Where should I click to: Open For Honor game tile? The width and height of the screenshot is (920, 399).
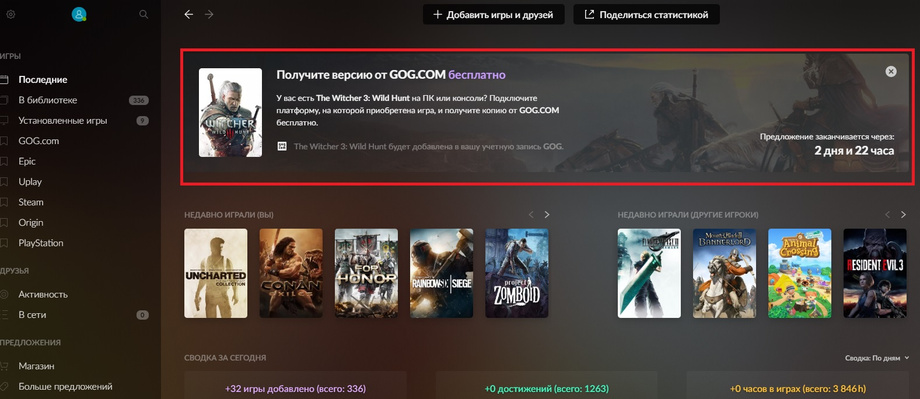pyautogui.click(x=366, y=273)
